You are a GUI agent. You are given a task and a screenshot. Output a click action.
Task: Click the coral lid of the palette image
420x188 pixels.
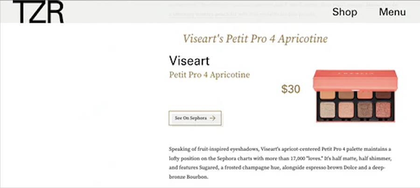[x=355, y=78]
